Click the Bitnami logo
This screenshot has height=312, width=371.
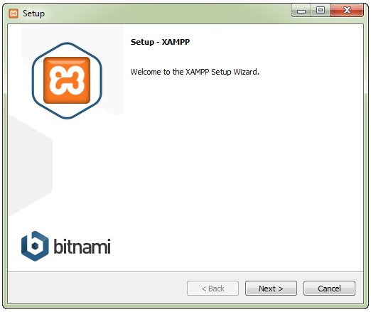(x=66, y=246)
